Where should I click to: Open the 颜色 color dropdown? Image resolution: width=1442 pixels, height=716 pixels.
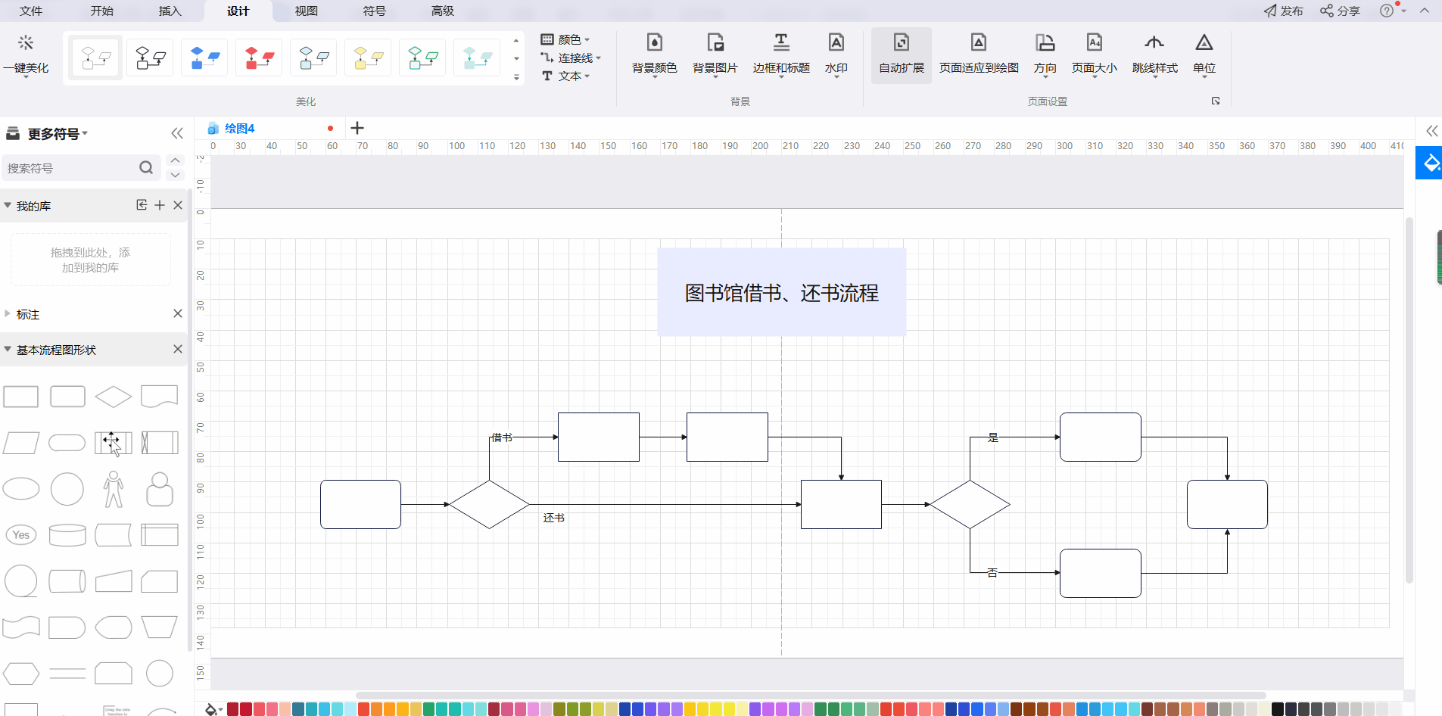[x=565, y=39]
